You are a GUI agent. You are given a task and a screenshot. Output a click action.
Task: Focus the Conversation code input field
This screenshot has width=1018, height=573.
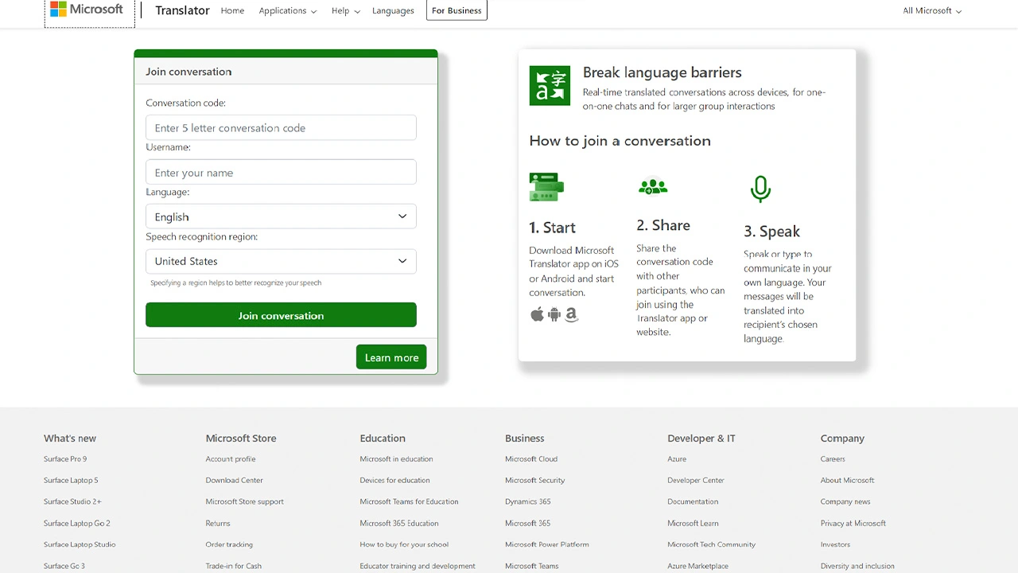[x=281, y=128]
